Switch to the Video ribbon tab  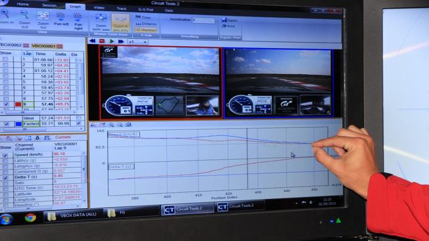(x=99, y=8)
